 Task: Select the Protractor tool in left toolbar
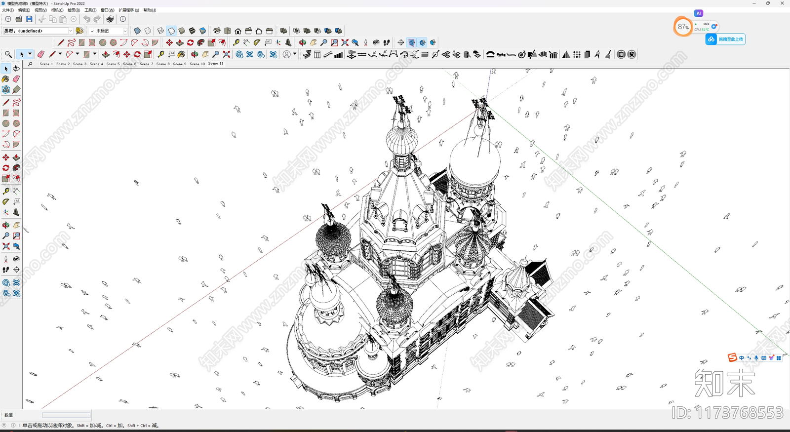6,201
